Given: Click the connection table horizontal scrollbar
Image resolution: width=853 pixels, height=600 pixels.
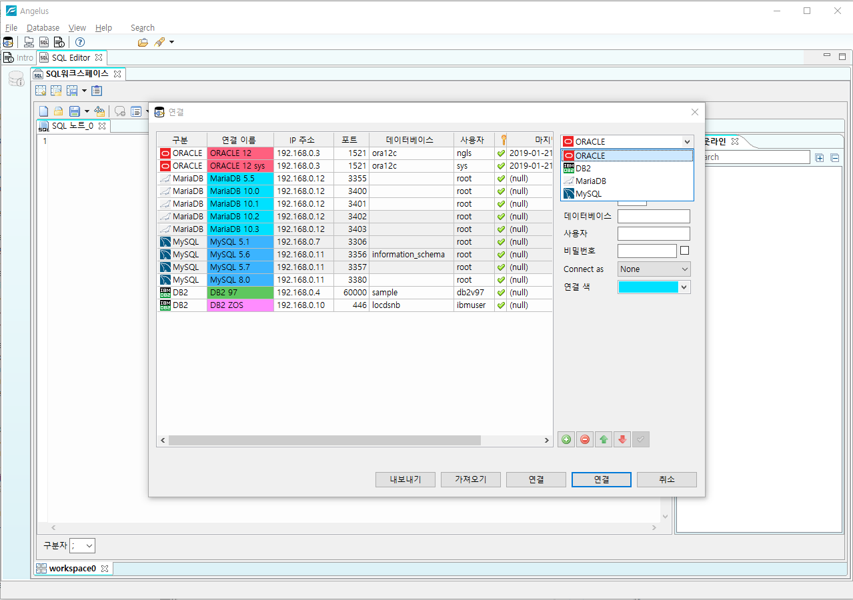Looking at the screenshot, I should tap(324, 441).
